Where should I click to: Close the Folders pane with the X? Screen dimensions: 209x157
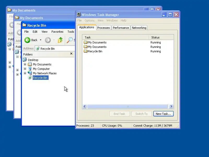point(71,54)
